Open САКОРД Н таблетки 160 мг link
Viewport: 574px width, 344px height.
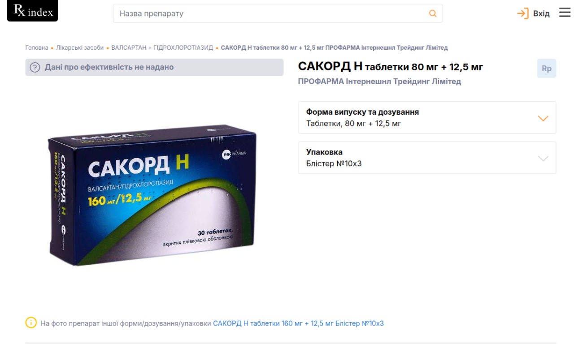298,323
